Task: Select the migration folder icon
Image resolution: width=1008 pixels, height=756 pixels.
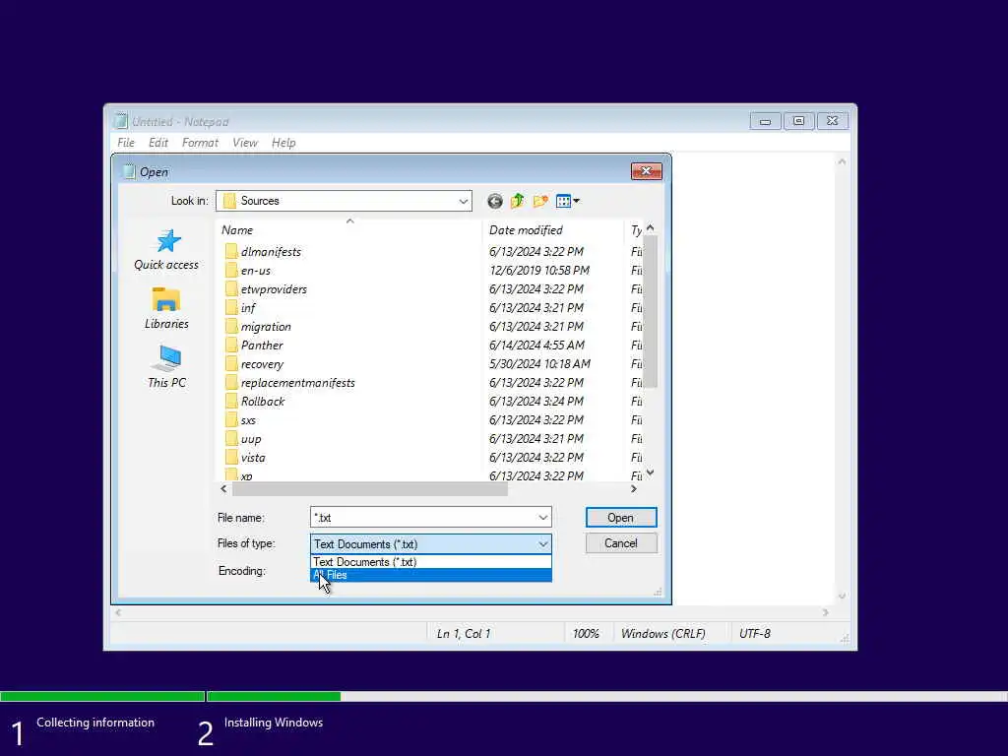Action: tap(231, 326)
